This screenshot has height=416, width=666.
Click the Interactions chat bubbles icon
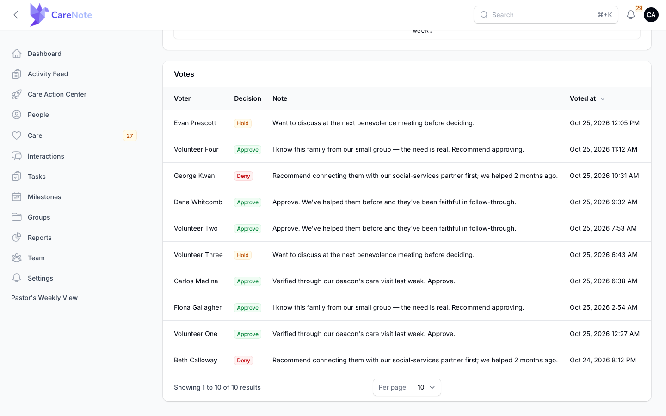pos(17,156)
